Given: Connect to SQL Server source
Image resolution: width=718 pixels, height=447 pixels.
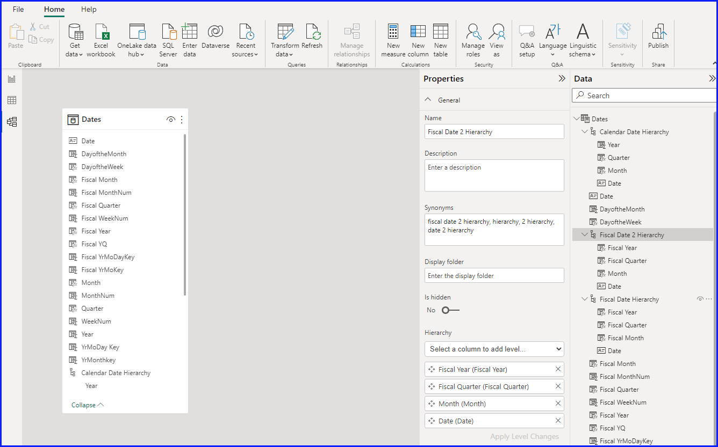Looking at the screenshot, I should (168, 41).
